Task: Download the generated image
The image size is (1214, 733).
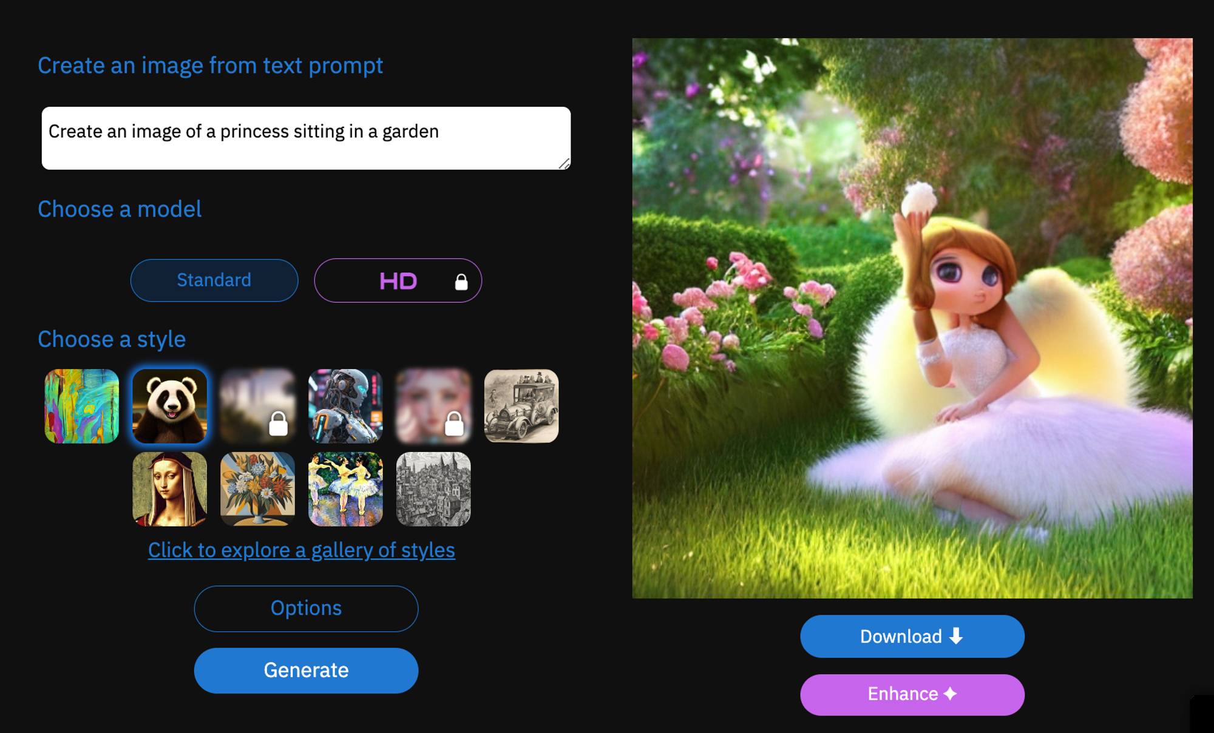Action: [912, 637]
